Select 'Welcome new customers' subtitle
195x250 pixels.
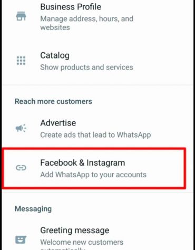tap(82, 242)
